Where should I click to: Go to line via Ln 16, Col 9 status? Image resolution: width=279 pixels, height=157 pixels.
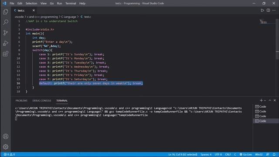pos(183,154)
